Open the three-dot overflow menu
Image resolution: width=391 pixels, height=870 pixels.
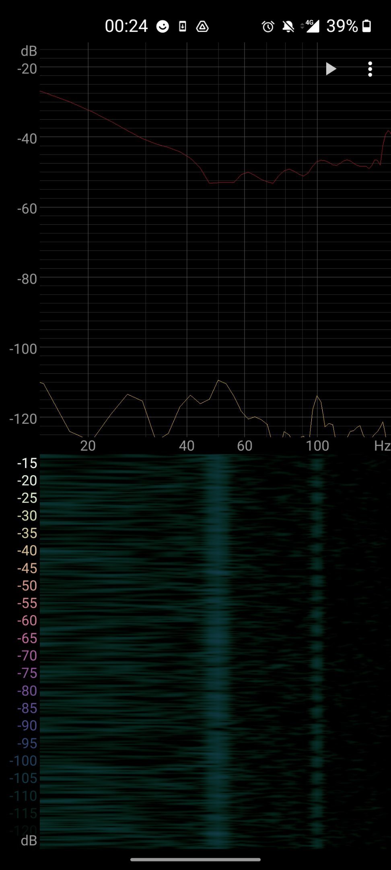370,69
